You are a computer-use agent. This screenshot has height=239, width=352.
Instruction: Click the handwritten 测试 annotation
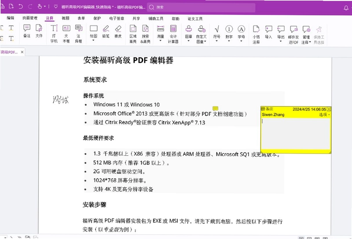click(61, 99)
